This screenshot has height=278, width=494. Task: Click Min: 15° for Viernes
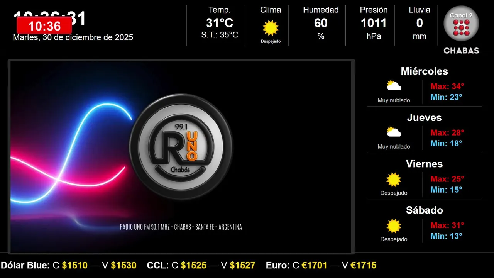pyautogui.click(x=446, y=190)
